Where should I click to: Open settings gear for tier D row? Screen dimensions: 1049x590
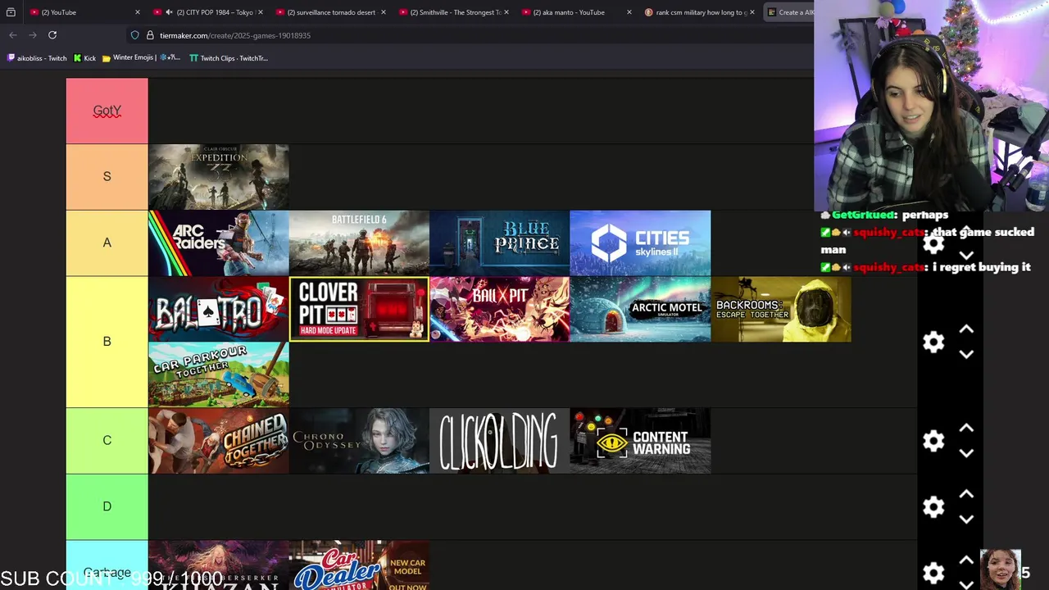933,506
